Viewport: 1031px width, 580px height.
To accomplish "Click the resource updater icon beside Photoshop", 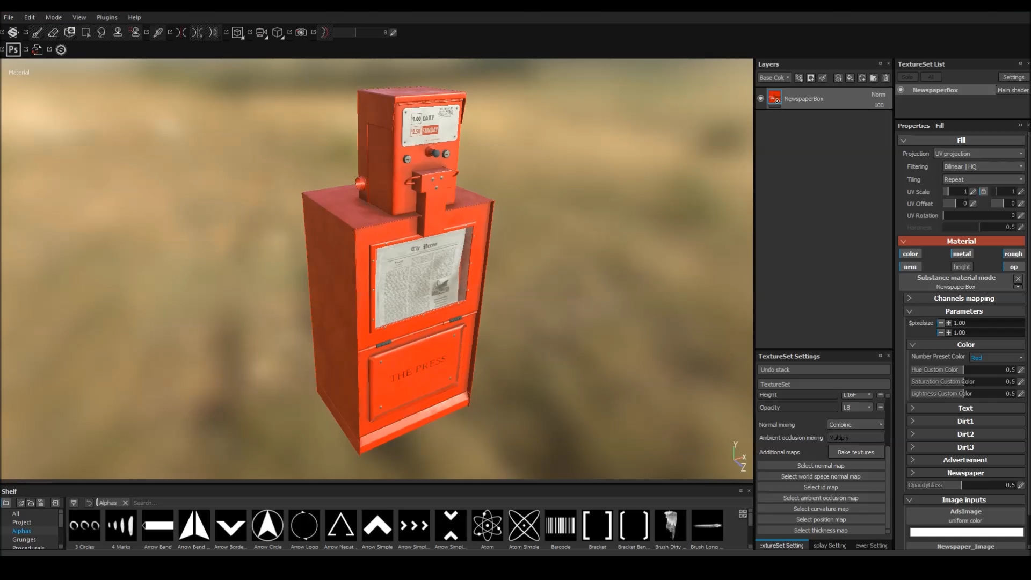I will (37, 50).
